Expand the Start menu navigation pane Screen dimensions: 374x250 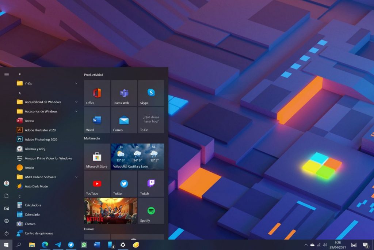click(x=6, y=74)
